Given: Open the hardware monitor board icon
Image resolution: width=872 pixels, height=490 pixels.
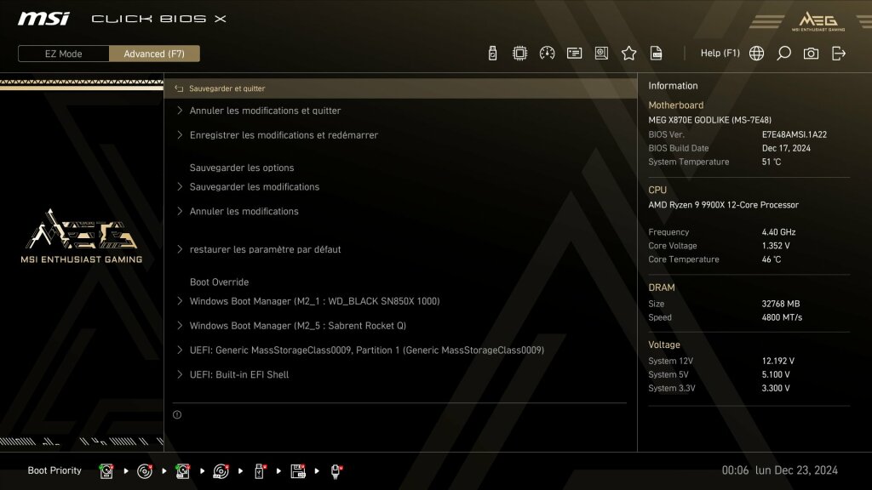Looking at the screenshot, I should pos(601,54).
